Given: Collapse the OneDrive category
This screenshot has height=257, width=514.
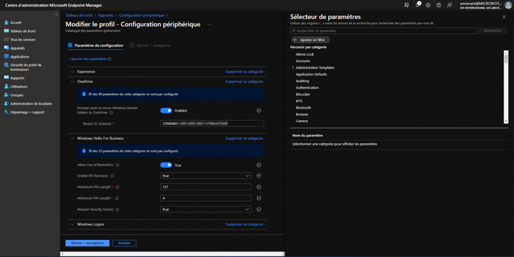Looking at the screenshot, I should 72,82.
